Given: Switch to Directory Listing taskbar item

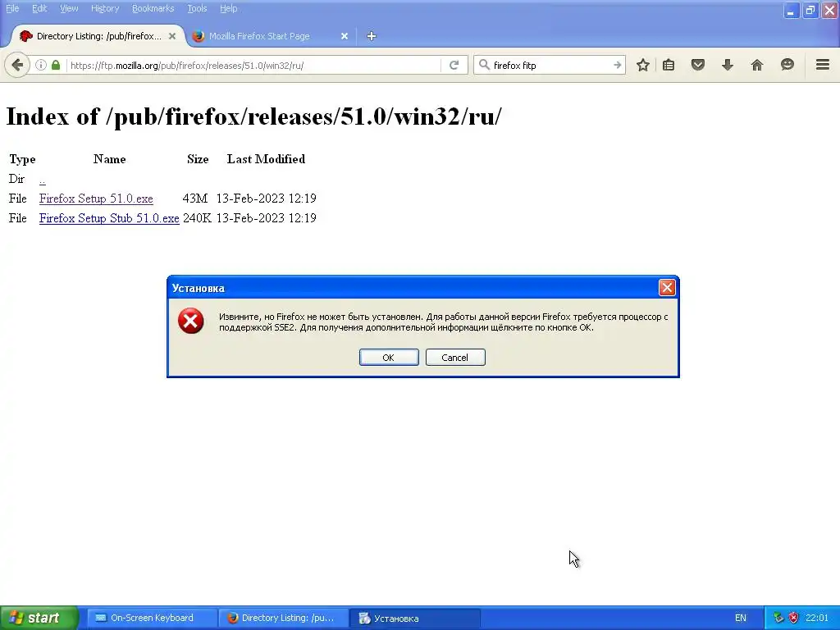Looking at the screenshot, I should 283,618.
